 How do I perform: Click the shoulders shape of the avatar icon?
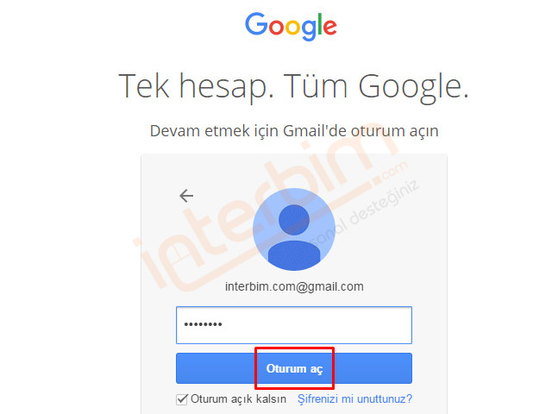coord(294,255)
